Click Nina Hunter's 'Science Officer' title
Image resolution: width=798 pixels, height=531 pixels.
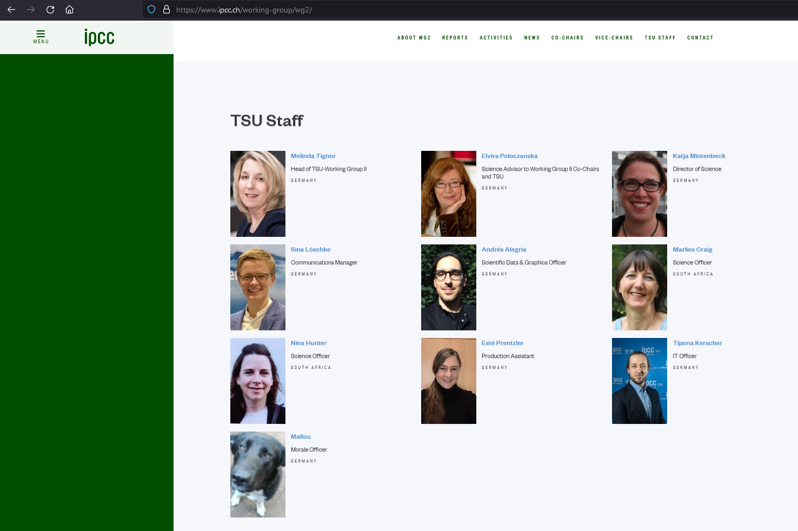click(310, 356)
